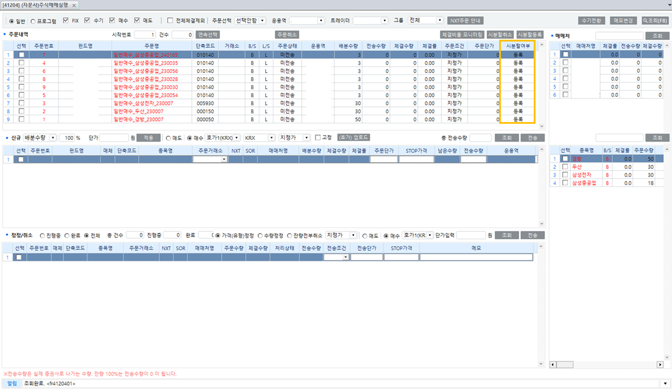
Task: Select the 프로그램 radio button
Action: (x=33, y=21)
